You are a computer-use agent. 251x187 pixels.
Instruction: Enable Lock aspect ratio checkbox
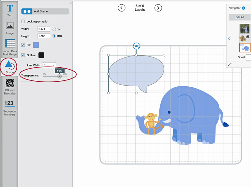(23, 22)
